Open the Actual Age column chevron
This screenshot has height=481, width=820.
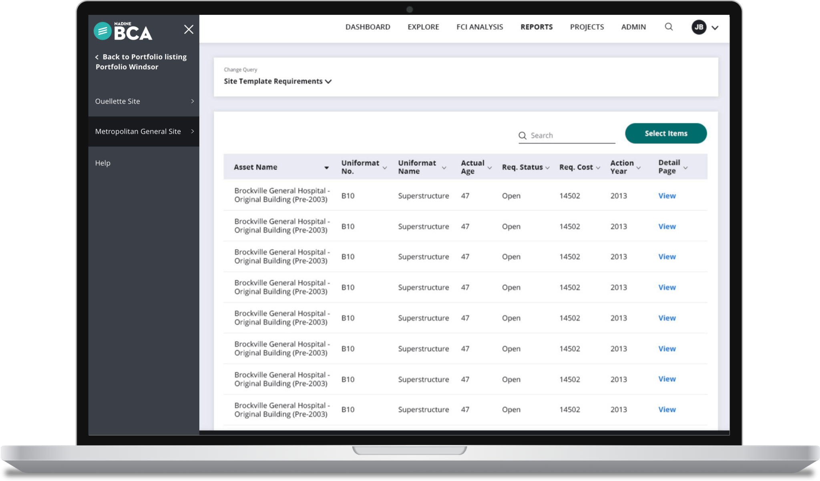click(x=490, y=168)
